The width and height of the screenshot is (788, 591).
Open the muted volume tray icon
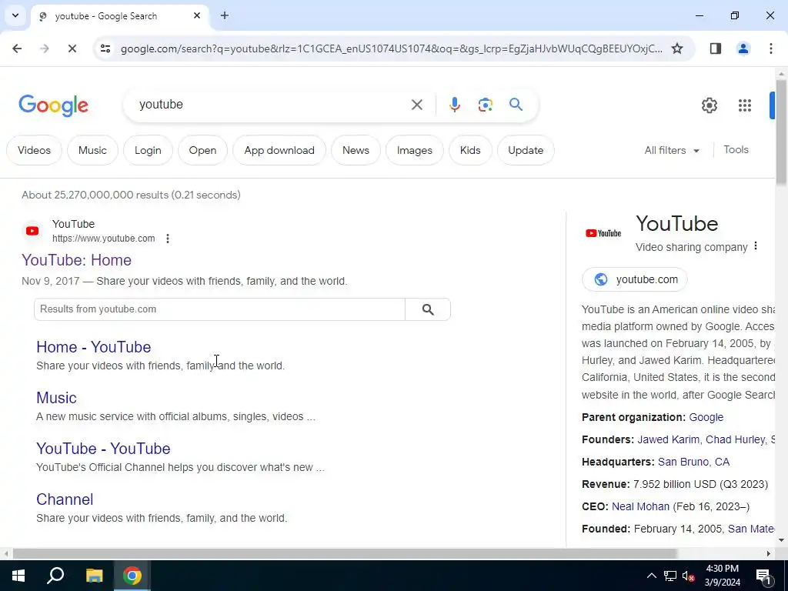(x=689, y=576)
